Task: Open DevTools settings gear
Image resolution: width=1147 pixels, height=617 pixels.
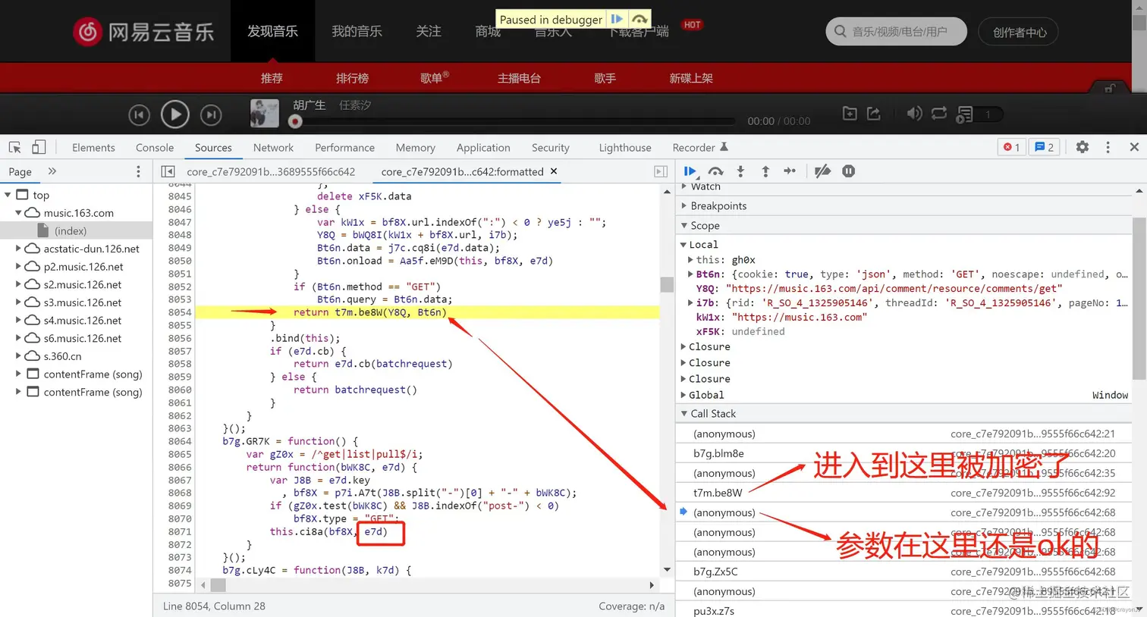Action: tap(1083, 147)
